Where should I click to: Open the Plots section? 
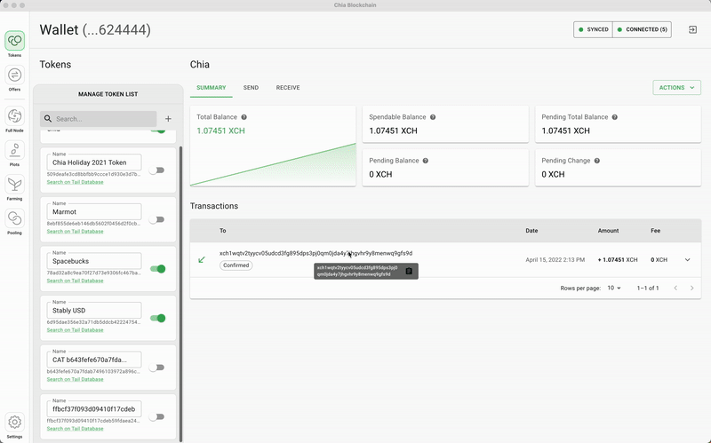[x=14, y=151]
